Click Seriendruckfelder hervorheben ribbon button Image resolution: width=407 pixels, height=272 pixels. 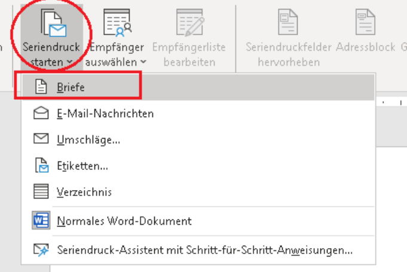tap(289, 38)
